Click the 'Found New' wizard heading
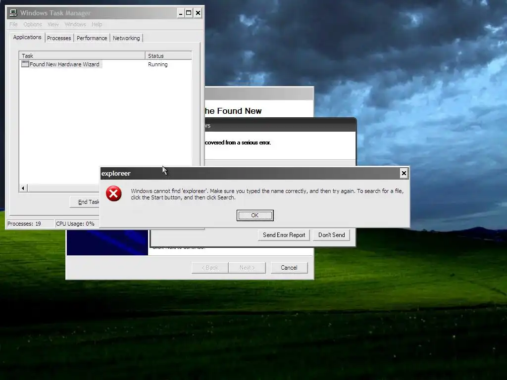This screenshot has height=380, width=507. [233, 111]
